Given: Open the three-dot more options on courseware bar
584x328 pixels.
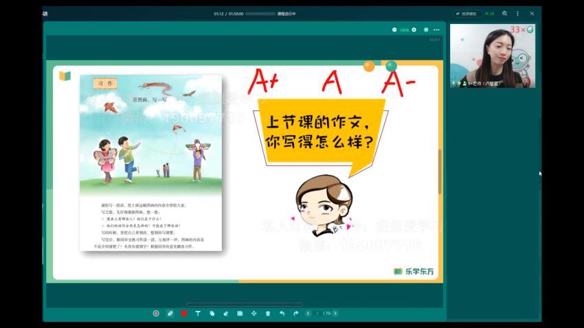Looking at the screenshot, I should coord(436,30).
